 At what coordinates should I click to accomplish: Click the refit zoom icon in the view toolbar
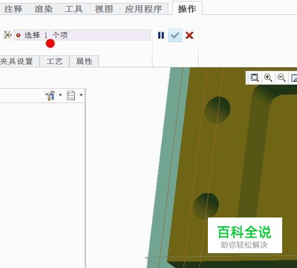coord(255,78)
